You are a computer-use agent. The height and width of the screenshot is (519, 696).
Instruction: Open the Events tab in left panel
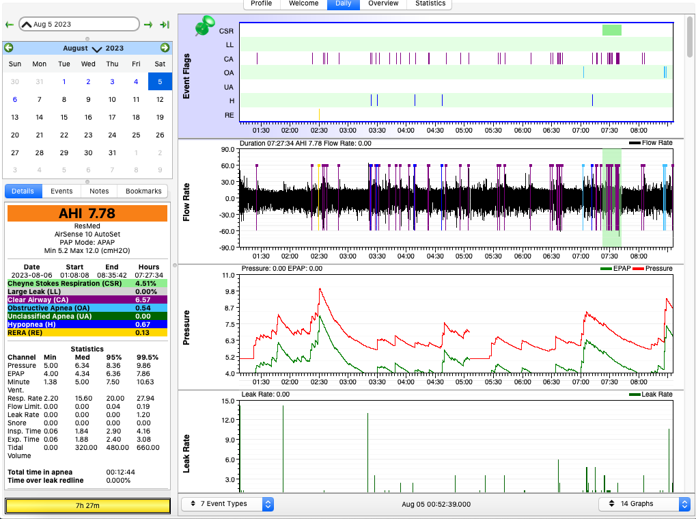[x=61, y=191]
